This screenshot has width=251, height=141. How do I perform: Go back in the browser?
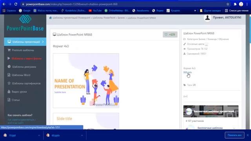coord(4,4)
